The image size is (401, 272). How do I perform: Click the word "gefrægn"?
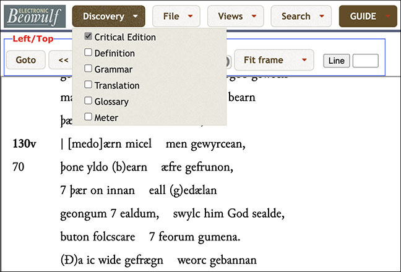pyautogui.click(x=144, y=260)
